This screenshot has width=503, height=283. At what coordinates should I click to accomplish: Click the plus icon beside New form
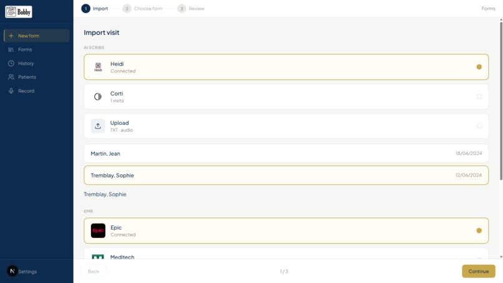[11, 36]
